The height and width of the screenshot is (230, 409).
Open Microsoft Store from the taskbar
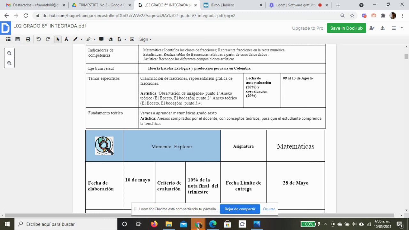point(228,224)
